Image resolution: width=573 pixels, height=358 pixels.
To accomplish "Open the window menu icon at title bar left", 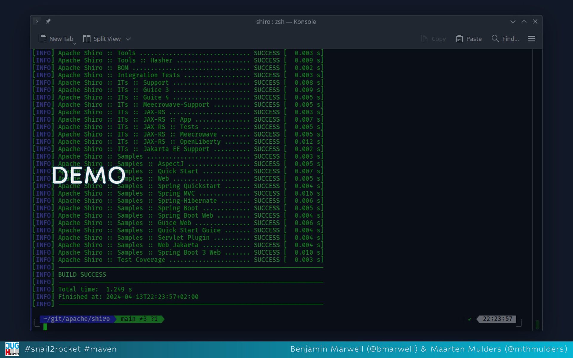I will pyautogui.click(x=37, y=21).
